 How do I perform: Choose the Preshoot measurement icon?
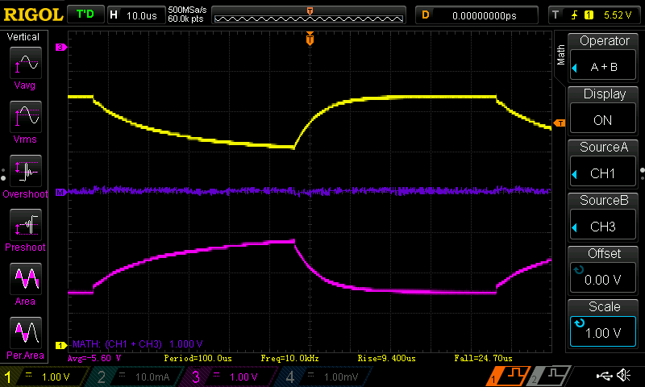tap(27, 230)
